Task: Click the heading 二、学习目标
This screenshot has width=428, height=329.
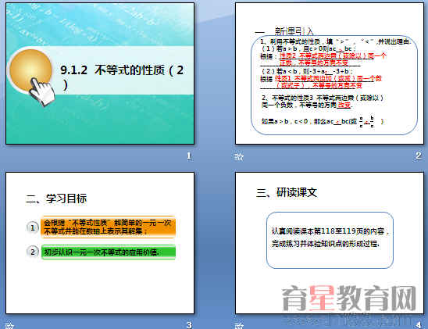Action: point(56,198)
